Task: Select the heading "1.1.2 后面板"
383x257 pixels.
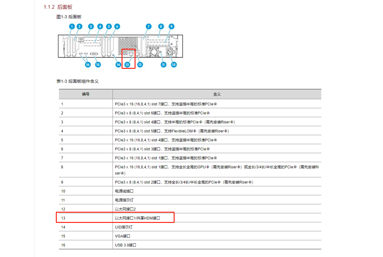Action: 58,7
